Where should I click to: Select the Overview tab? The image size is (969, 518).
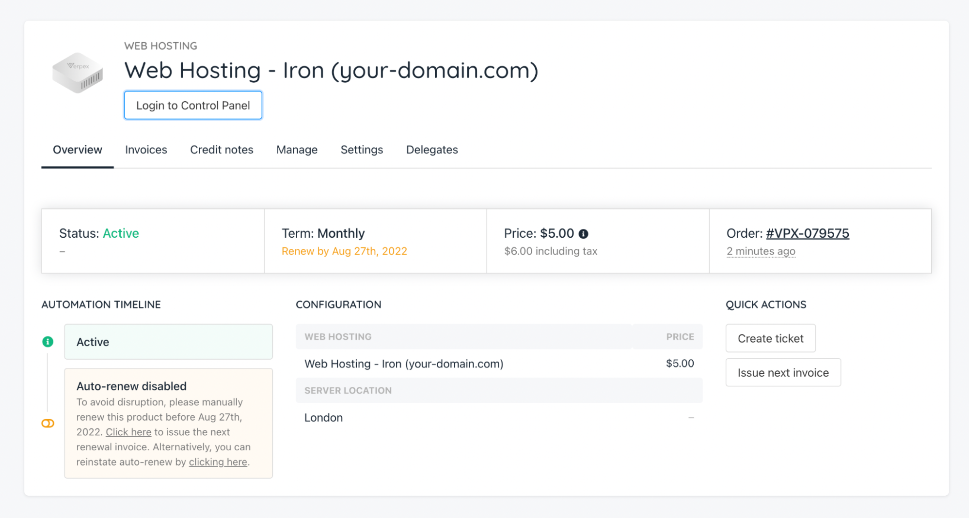[78, 150]
